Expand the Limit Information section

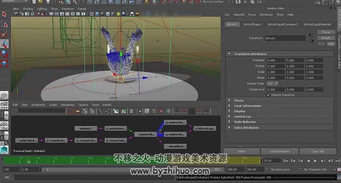coord(229,106)
